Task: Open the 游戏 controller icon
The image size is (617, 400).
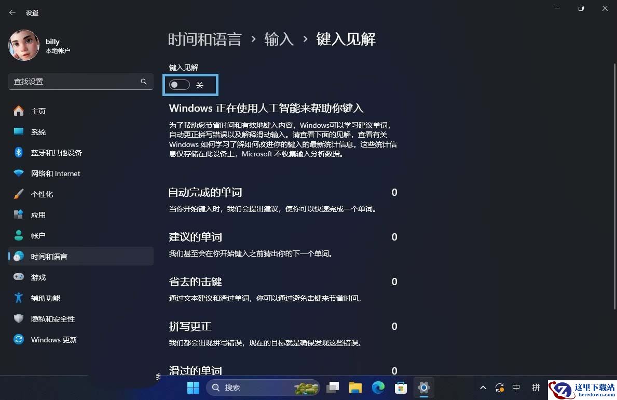Action: tap(19, 277)
